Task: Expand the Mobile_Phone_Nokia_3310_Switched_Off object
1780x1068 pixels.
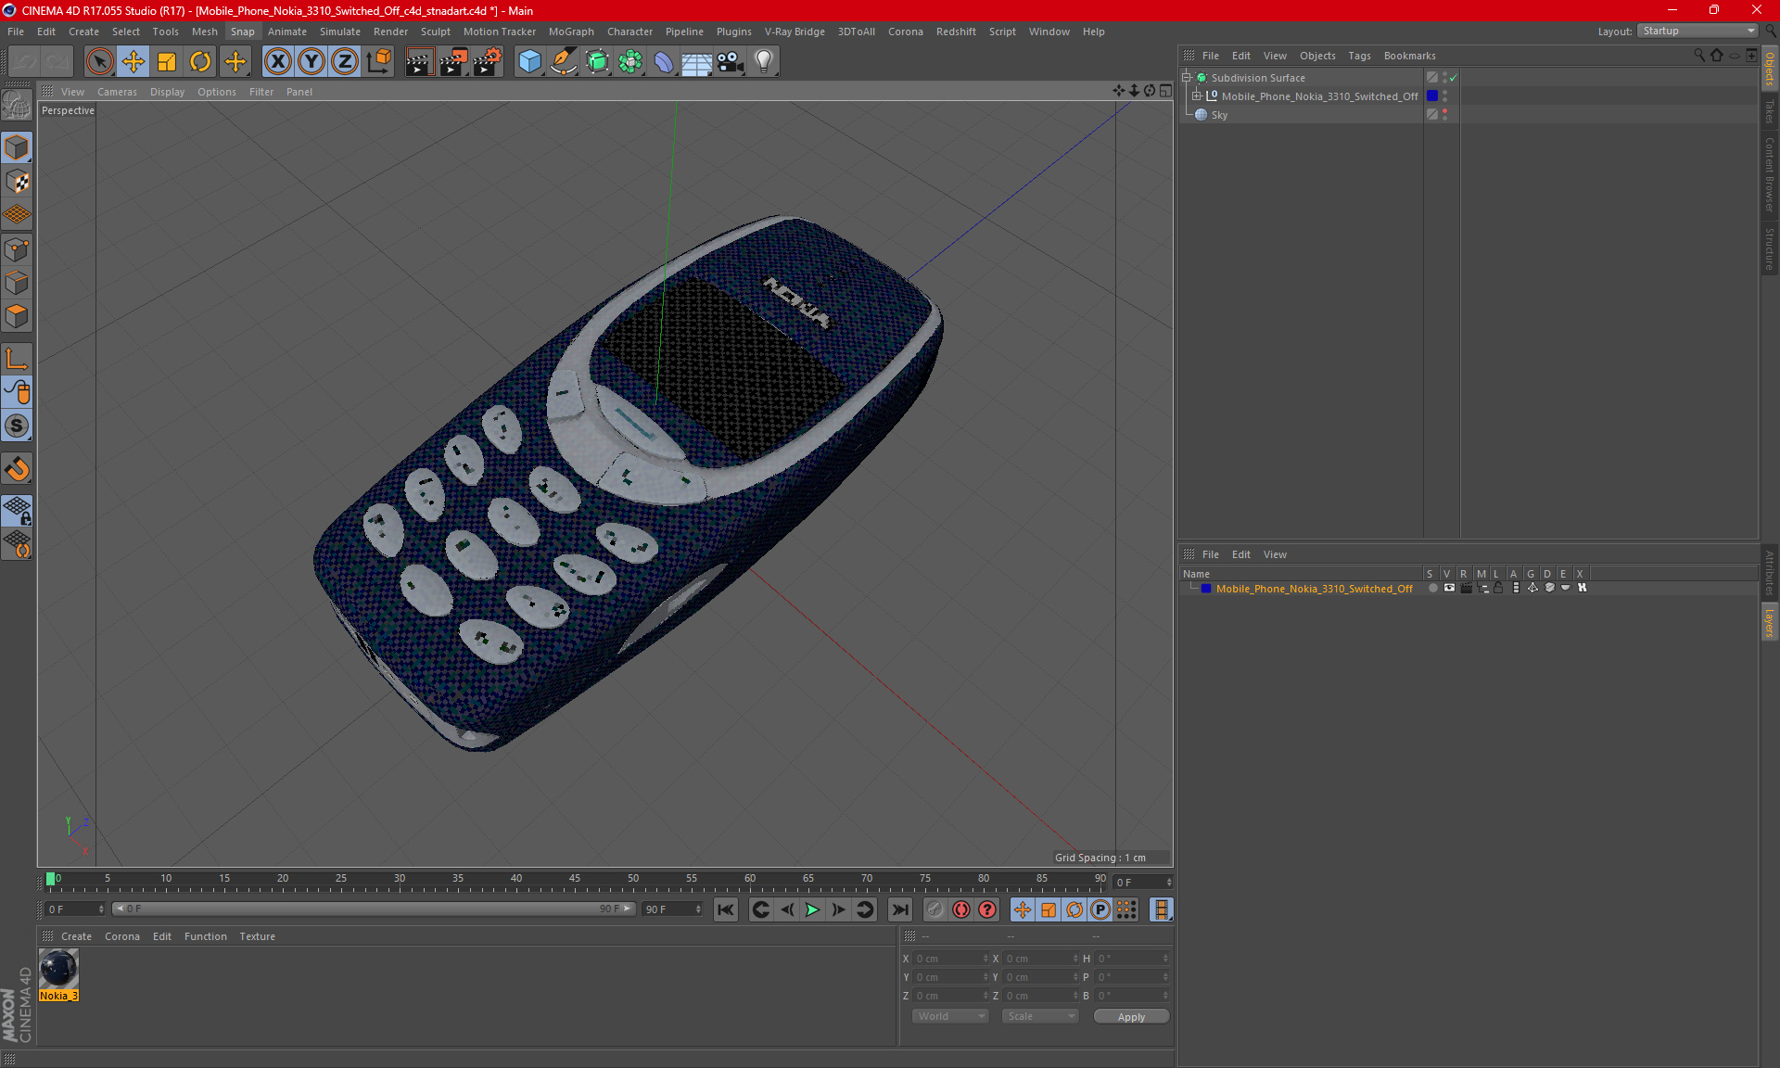Action: pos(1197,96)
